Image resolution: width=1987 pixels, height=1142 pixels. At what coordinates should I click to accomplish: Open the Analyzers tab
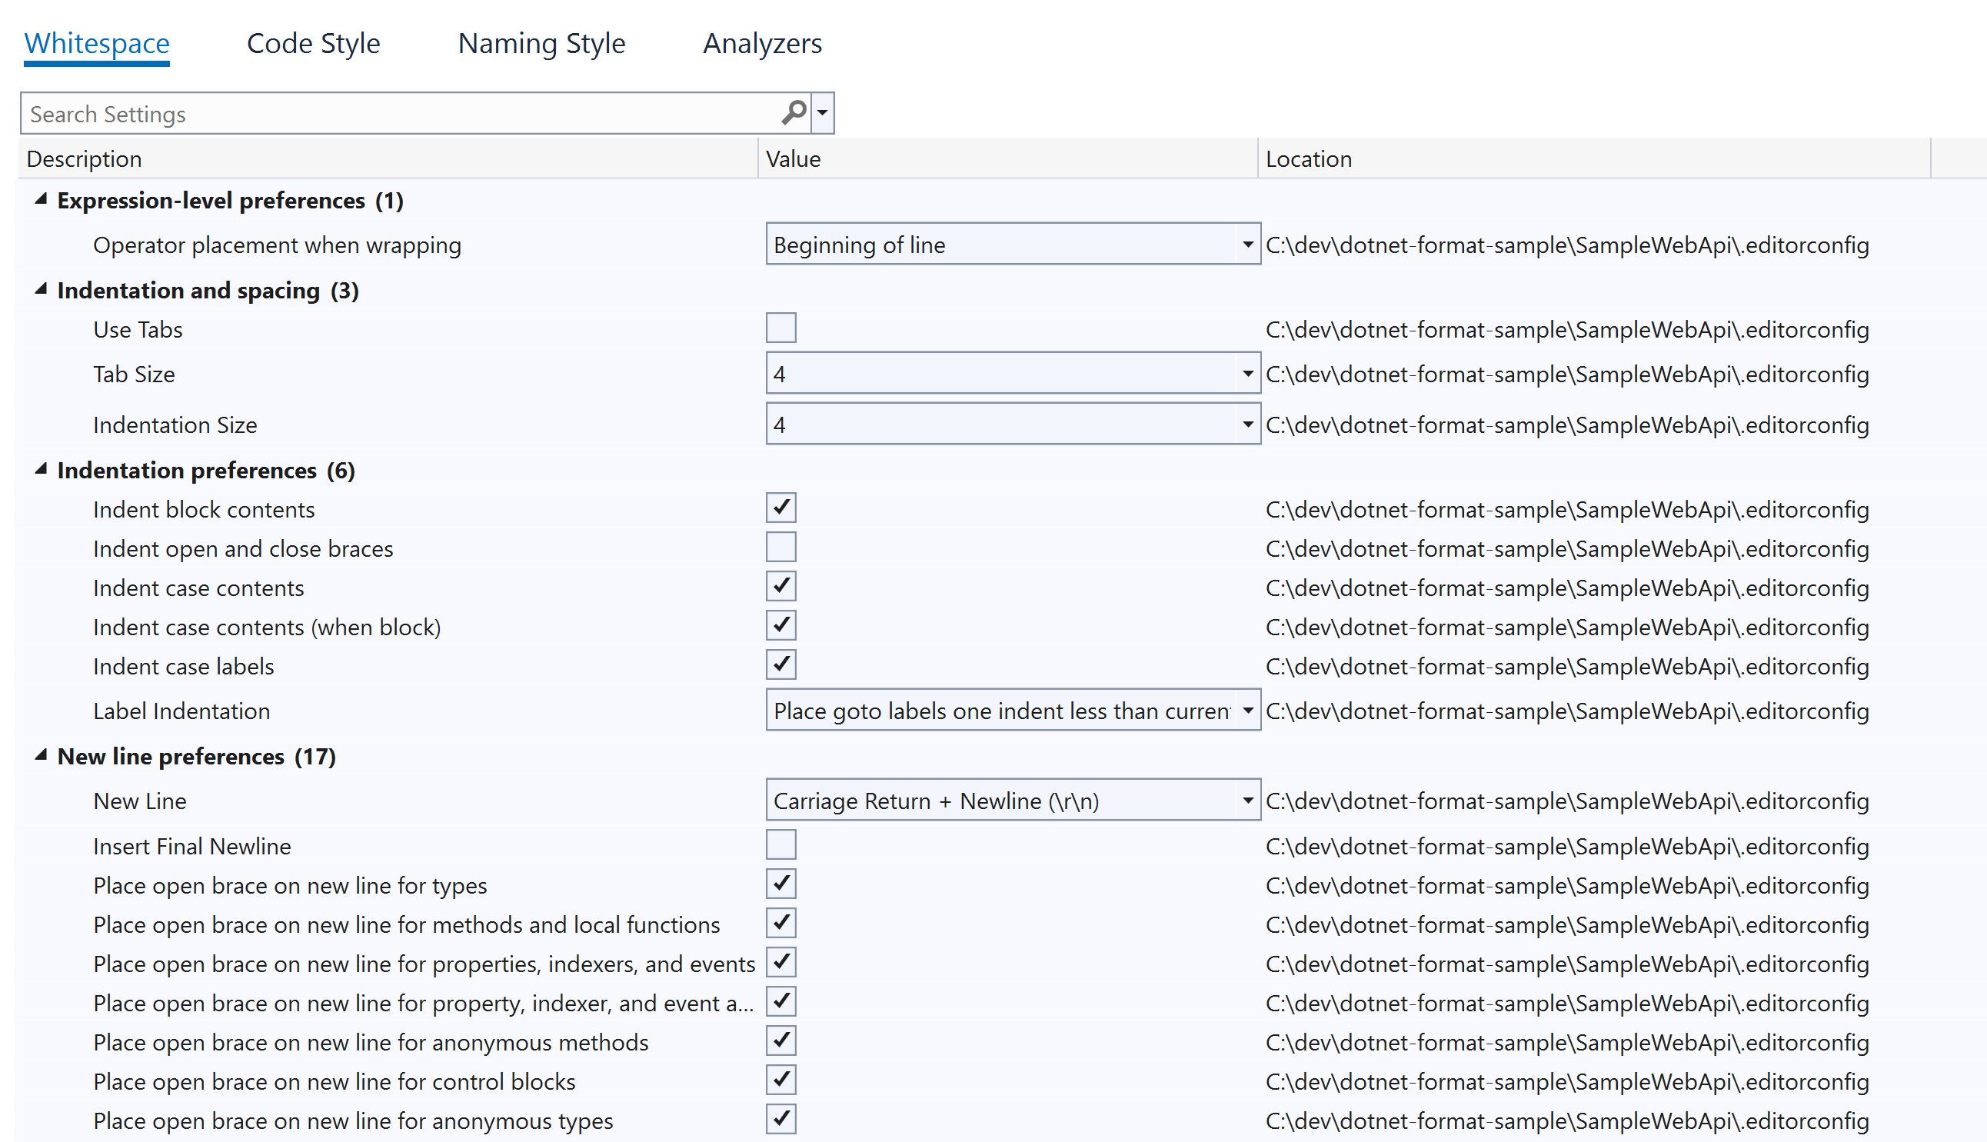pyautogui.click(x=761, y=43)
